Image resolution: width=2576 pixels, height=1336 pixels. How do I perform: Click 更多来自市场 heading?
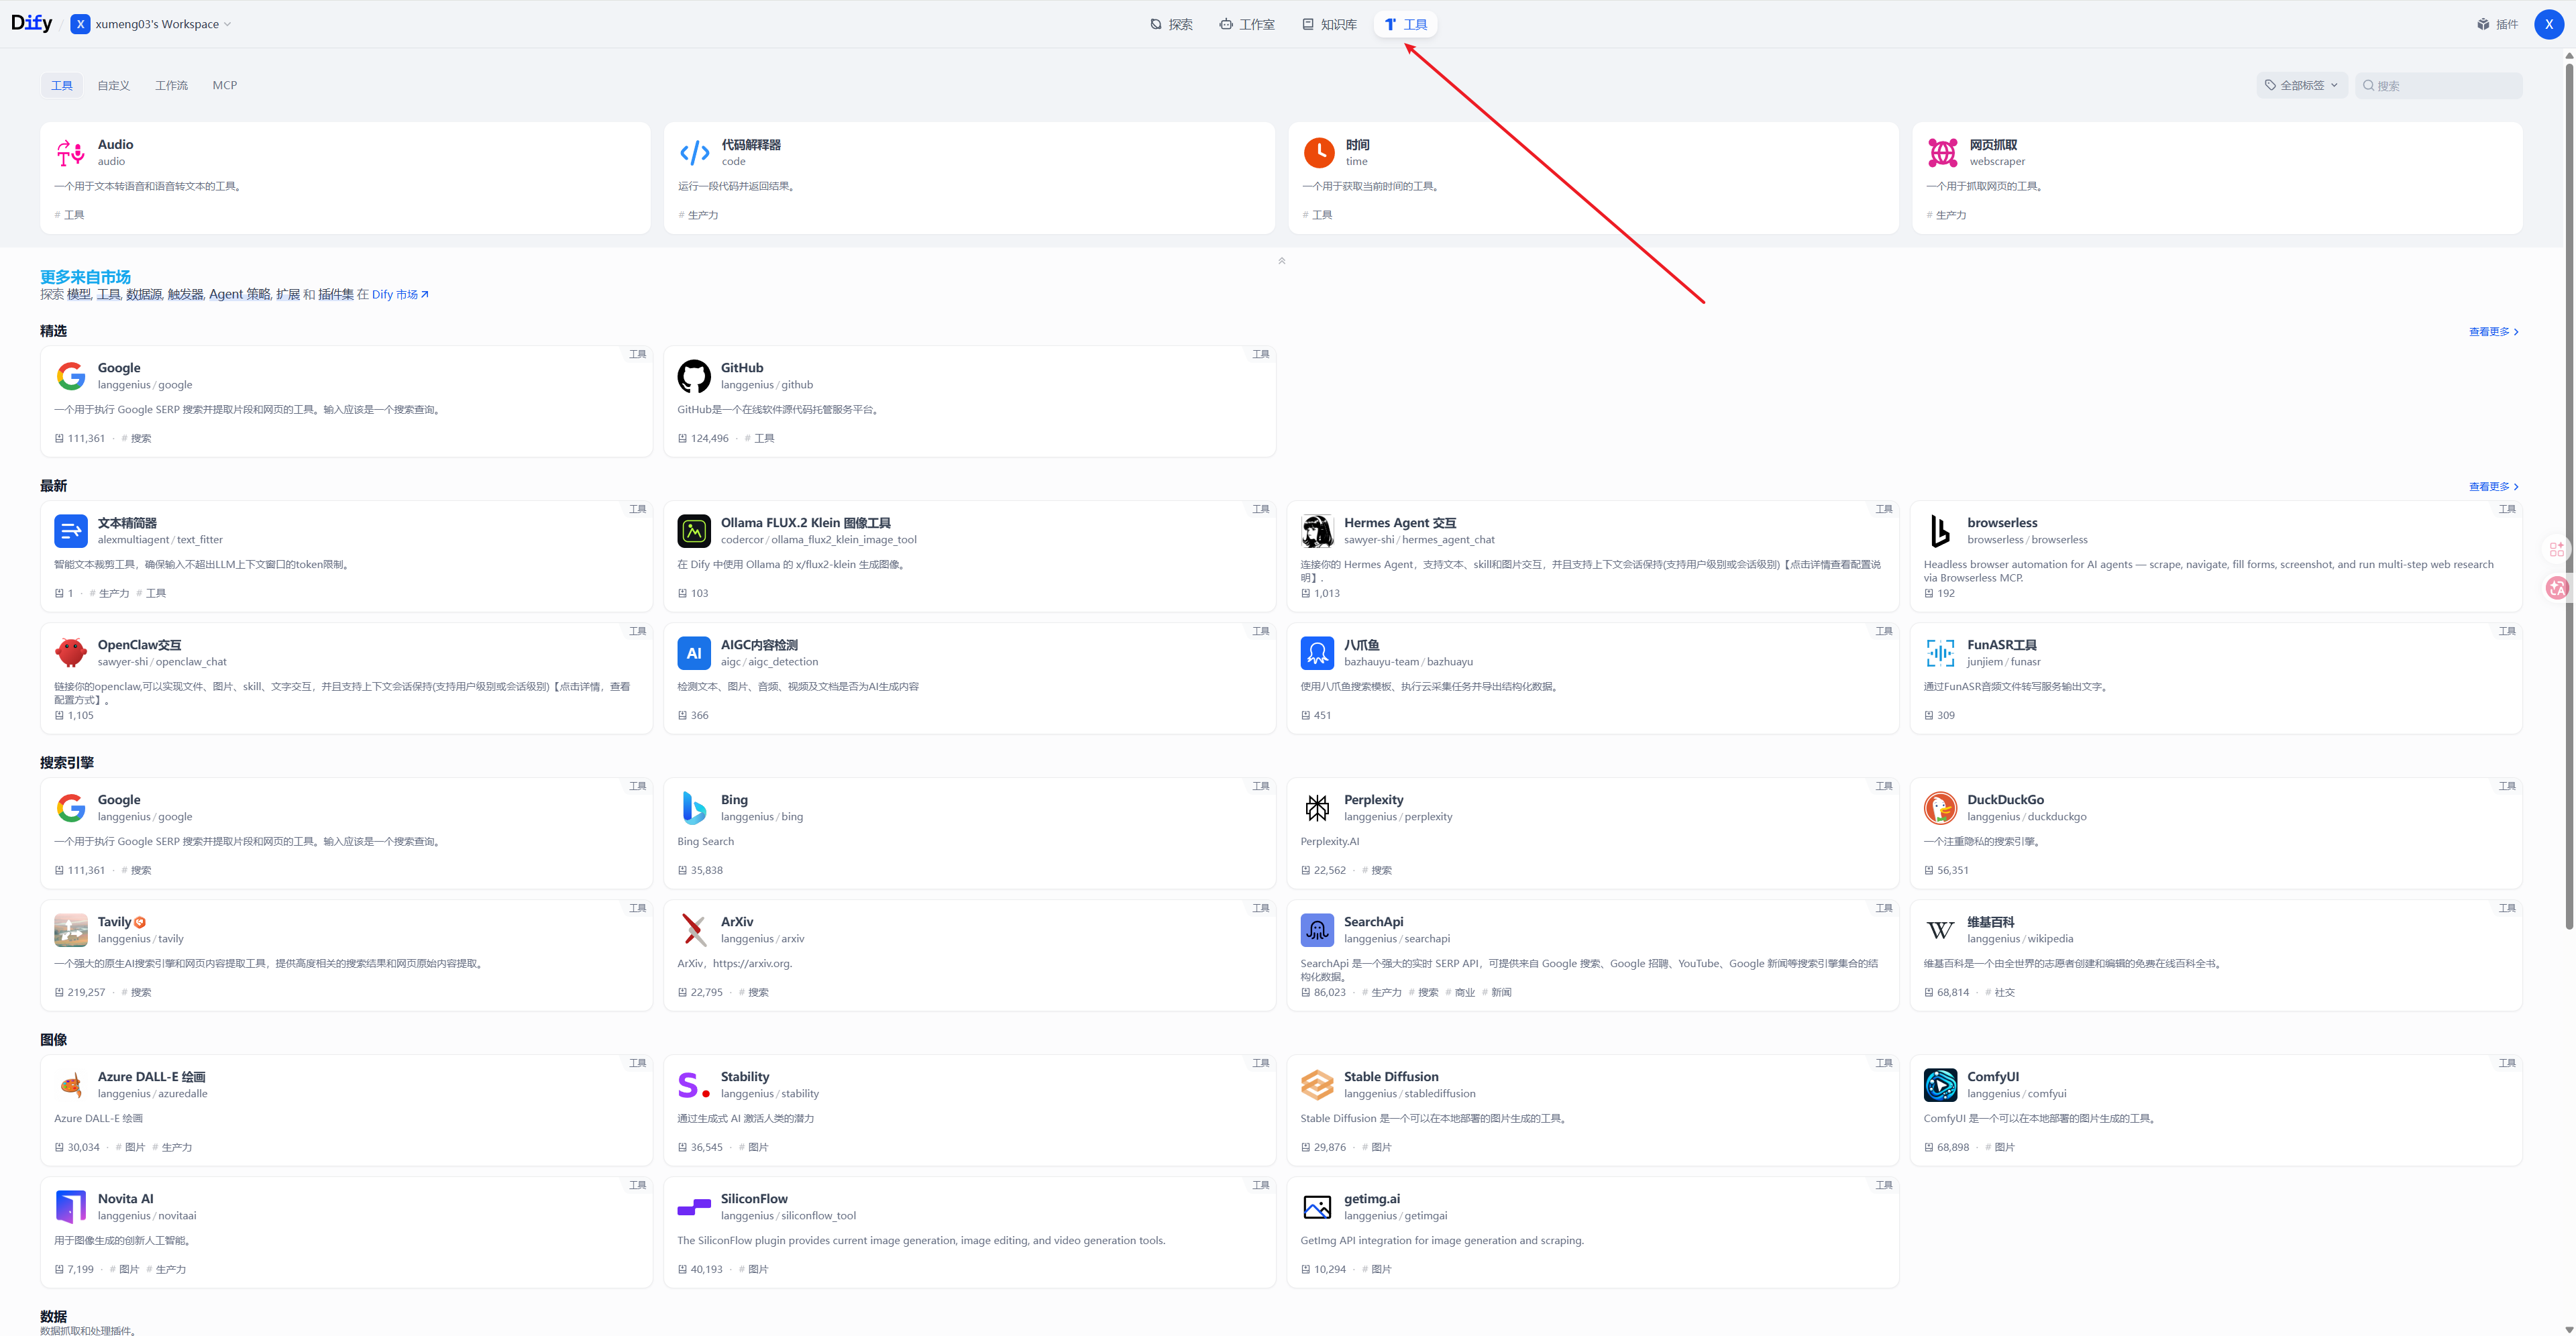click(x=85, y=277)
